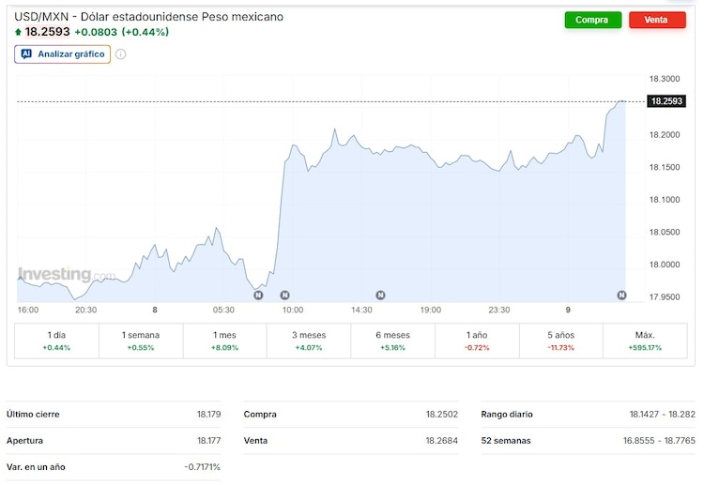Select the 1 mes time range

click(x=224, y=341)
